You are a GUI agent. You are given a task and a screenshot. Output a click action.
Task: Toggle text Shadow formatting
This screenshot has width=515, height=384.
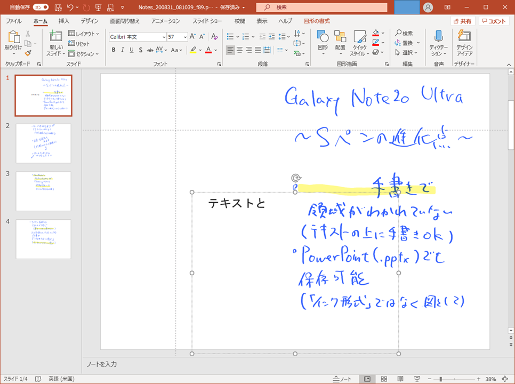click(141, 50)
